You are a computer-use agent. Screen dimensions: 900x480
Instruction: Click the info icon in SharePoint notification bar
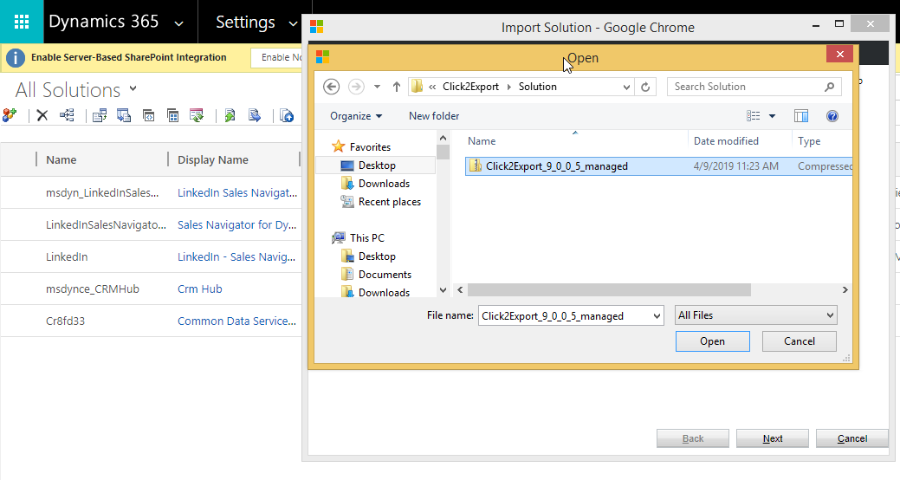[x=16, y=57]
